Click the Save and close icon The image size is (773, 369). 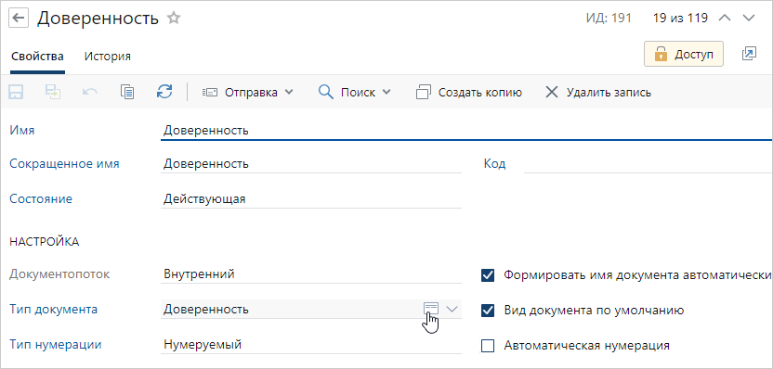pyautogui.click(x=53, y=92)
